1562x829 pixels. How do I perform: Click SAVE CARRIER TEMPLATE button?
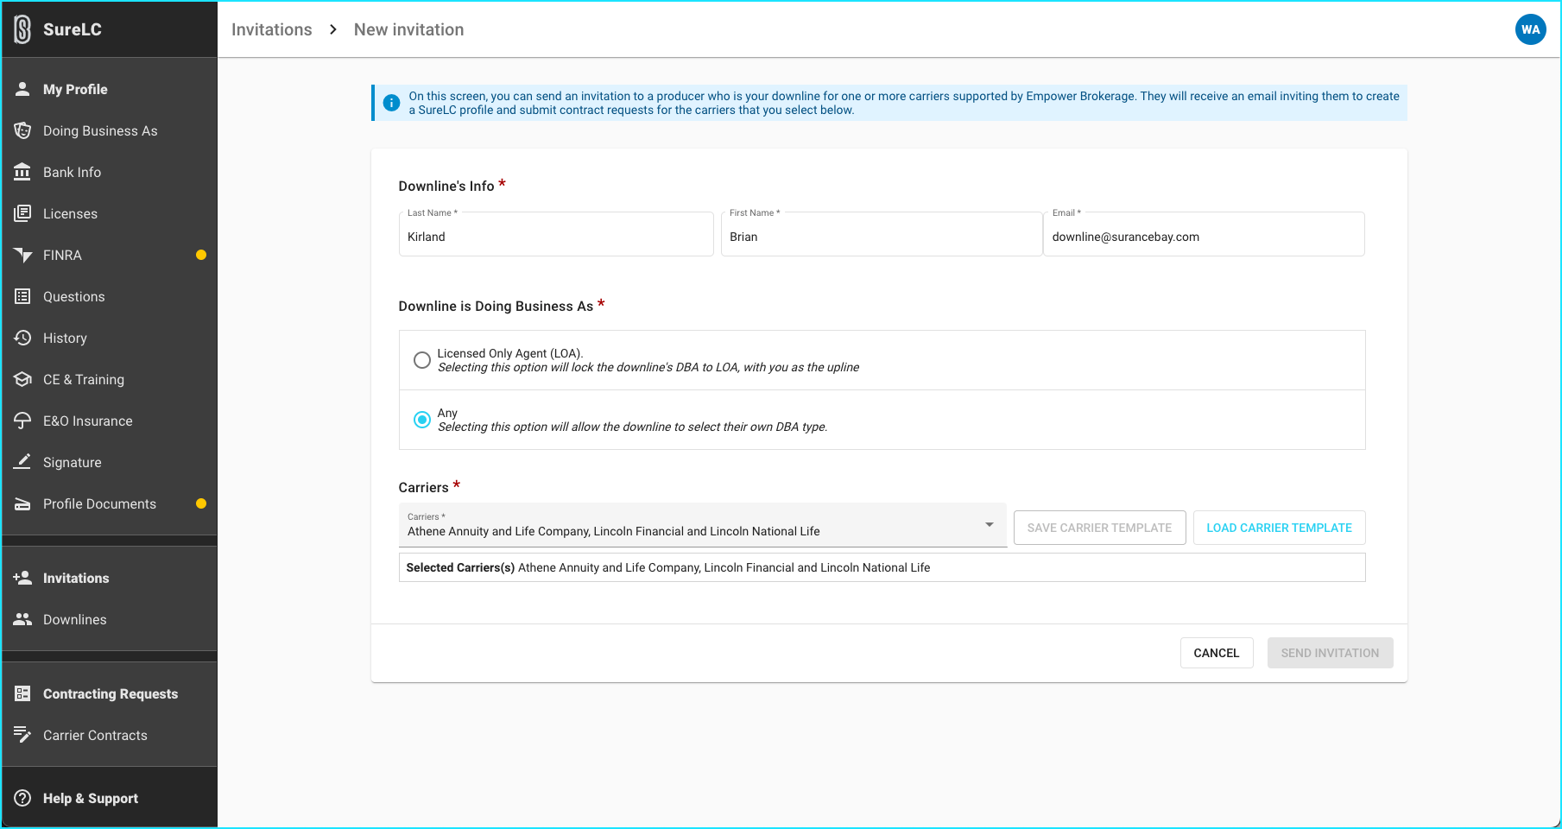(1099, 528)
